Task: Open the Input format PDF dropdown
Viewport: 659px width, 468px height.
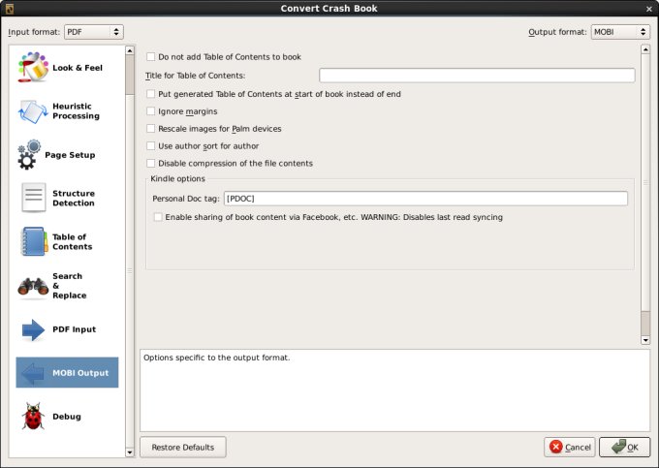Action: pyautogui.click(x=94, y=32)
